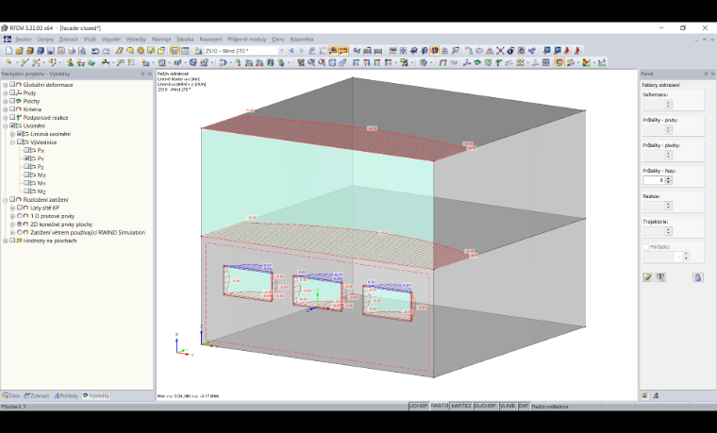This screenshot has width=717, height=433.
Task: Increase the Průběhy - řezy stepper value
Action: pos(669,178)
